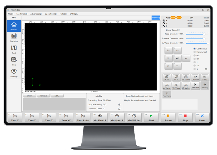This screenshot has width=217, height=155.
Task: Click the FineTune icon button
Action: pyautogui.click(x=167, y=94)
